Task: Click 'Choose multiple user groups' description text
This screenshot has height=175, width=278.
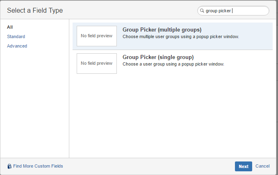Action: (x=181, y=36)
